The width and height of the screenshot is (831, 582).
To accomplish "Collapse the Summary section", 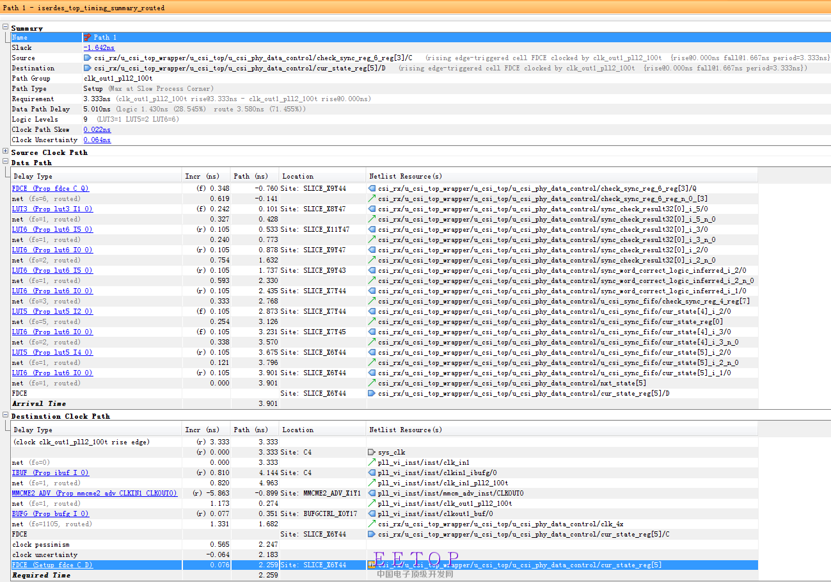I will pos(6,28).
